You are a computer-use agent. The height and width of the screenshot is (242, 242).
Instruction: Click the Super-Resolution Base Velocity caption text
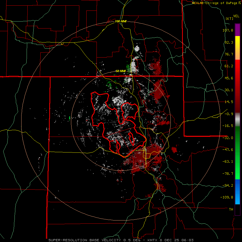tap(121, 240)
